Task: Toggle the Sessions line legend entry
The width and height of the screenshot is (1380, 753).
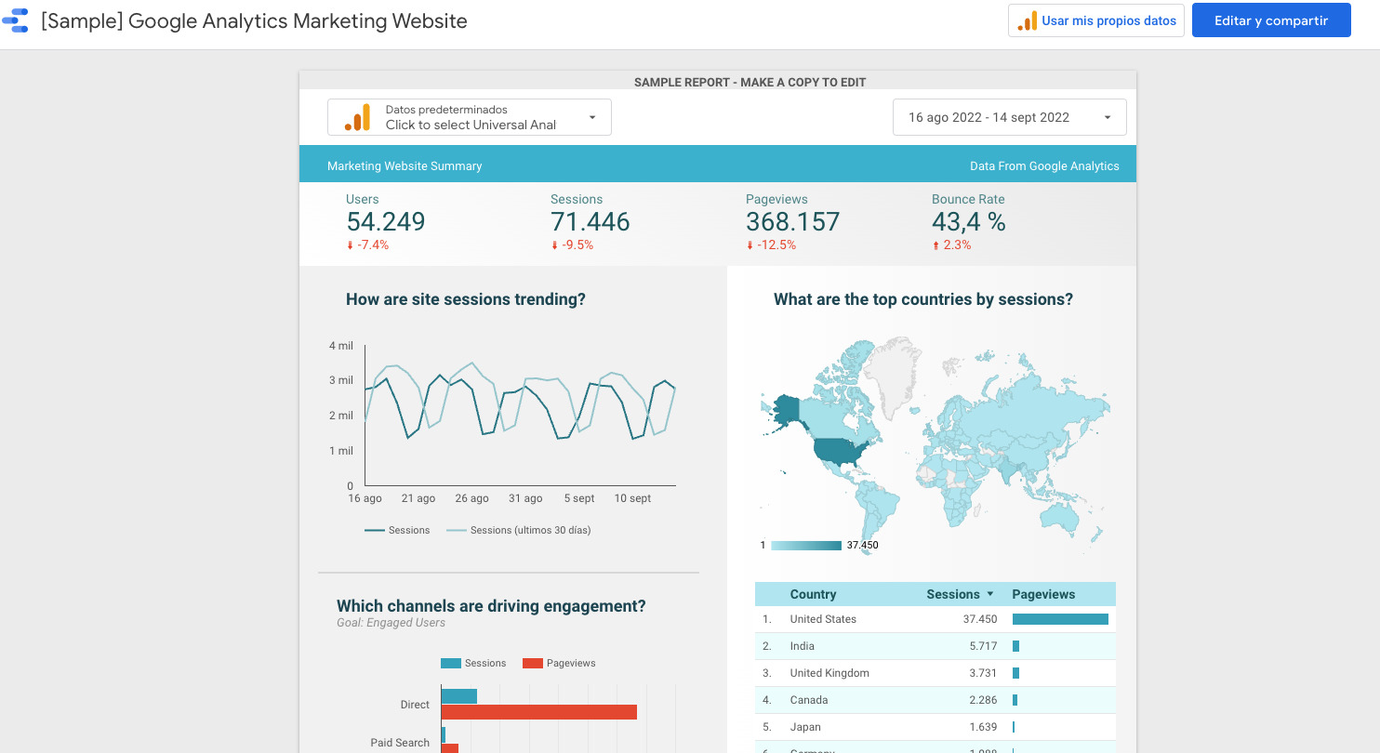Action: coord(397,530)
